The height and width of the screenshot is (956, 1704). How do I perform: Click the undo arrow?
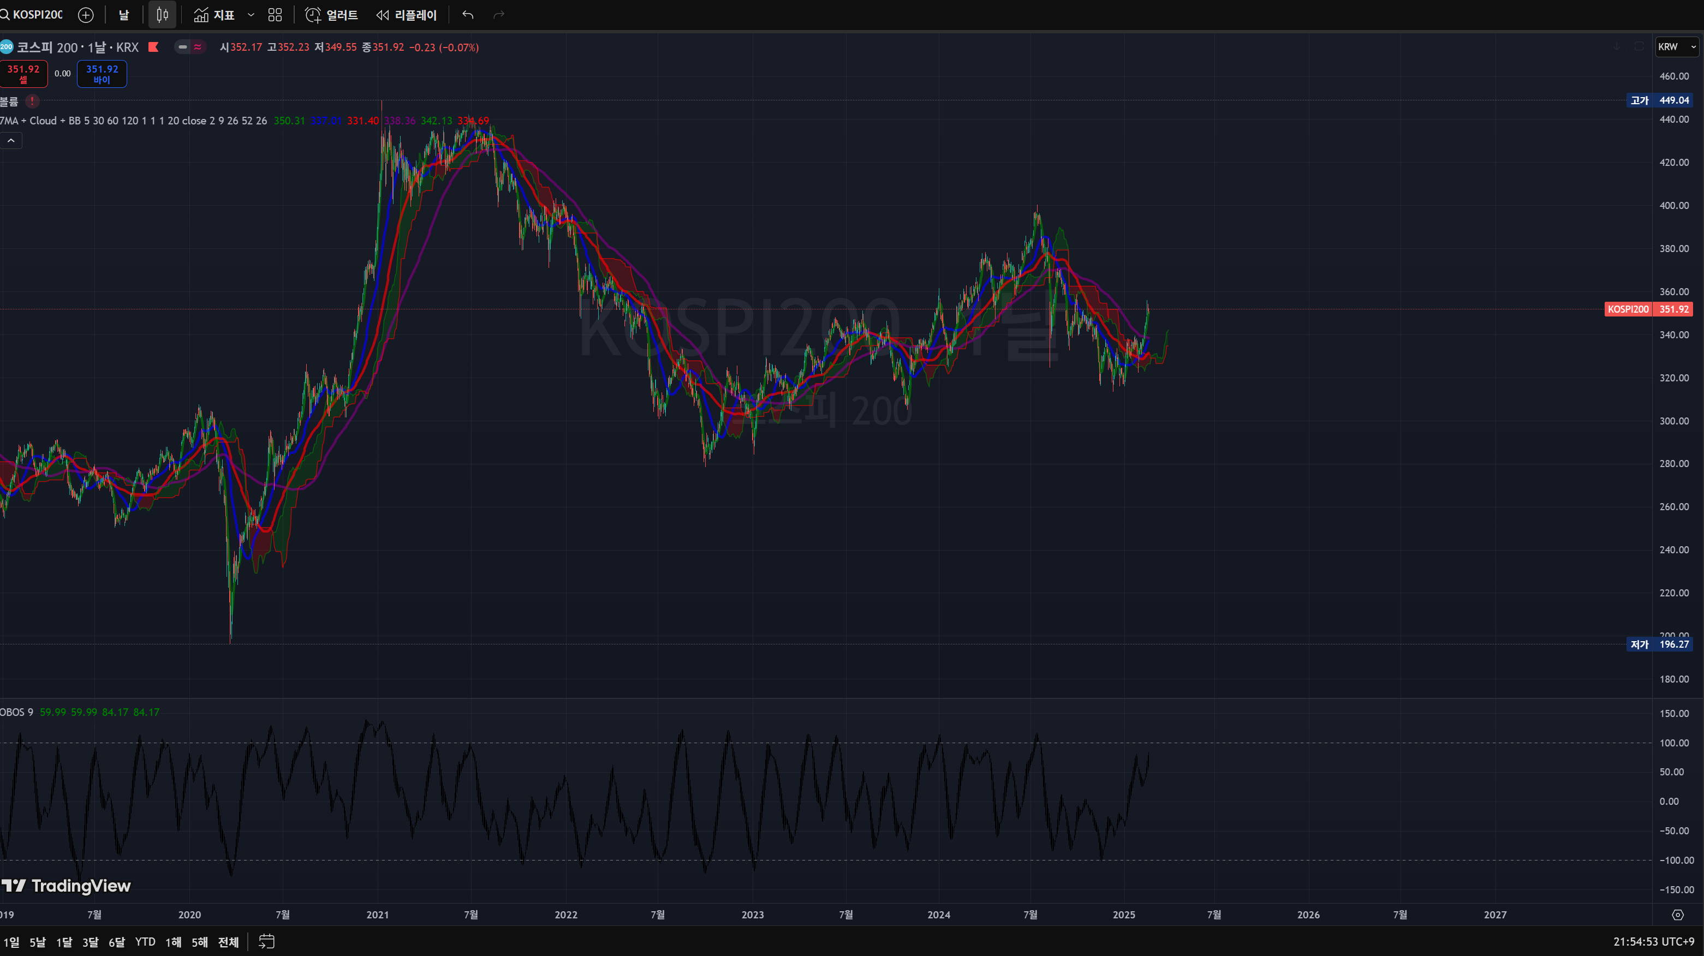click(x=468, y=15)
